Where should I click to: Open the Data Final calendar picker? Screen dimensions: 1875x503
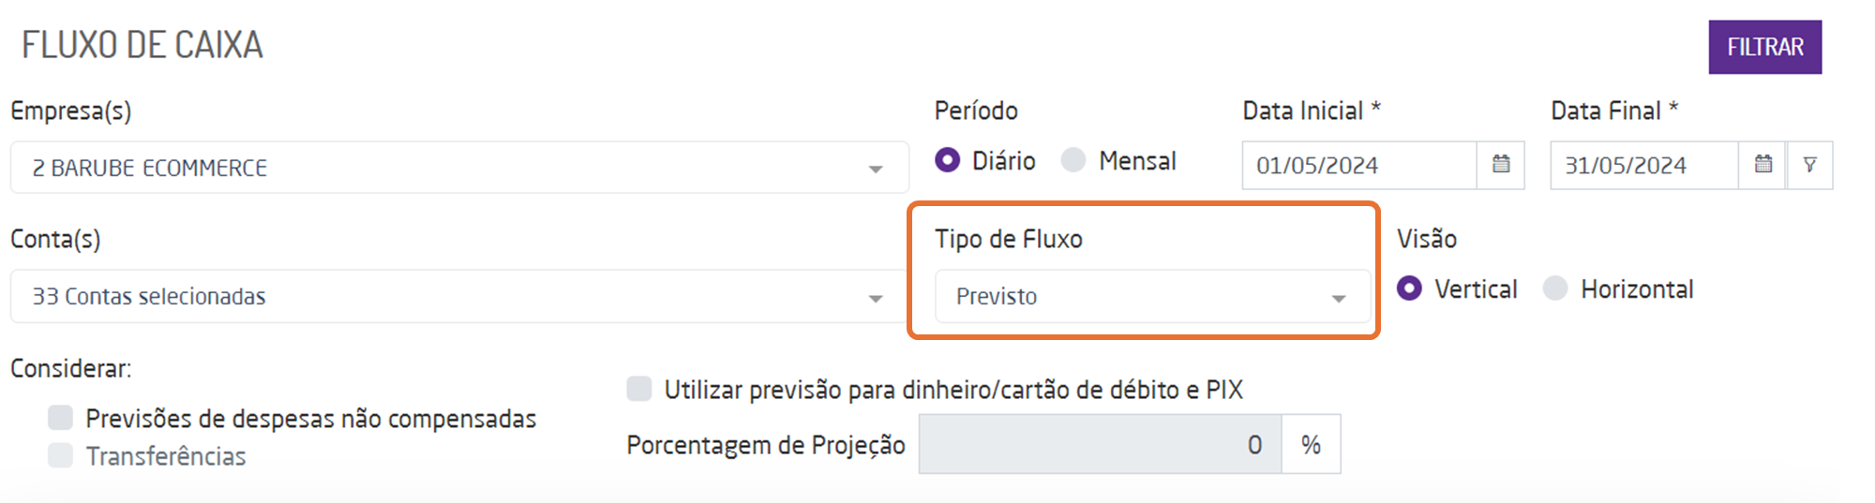1762,165
